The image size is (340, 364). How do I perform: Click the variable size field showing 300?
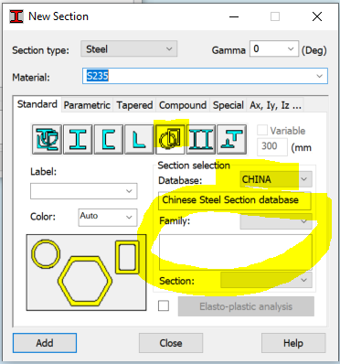[272, 146]
